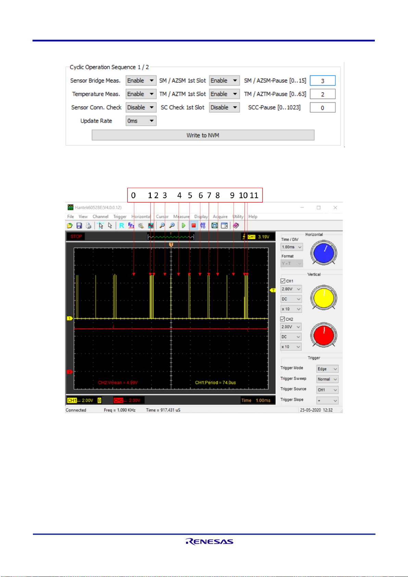Open CH2 2.00V voltage dropdown
This screenshot has width=408, height=577.
291,327
